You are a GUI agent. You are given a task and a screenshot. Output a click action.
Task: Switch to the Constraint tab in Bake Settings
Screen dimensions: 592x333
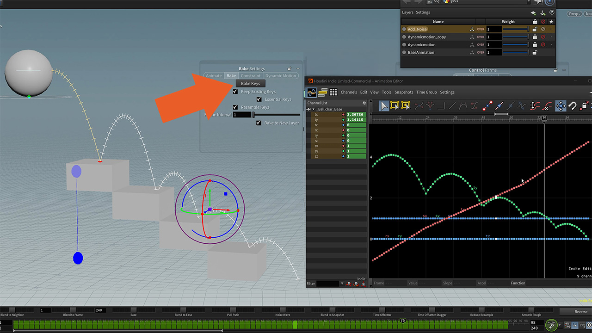[x=250, y=75]
